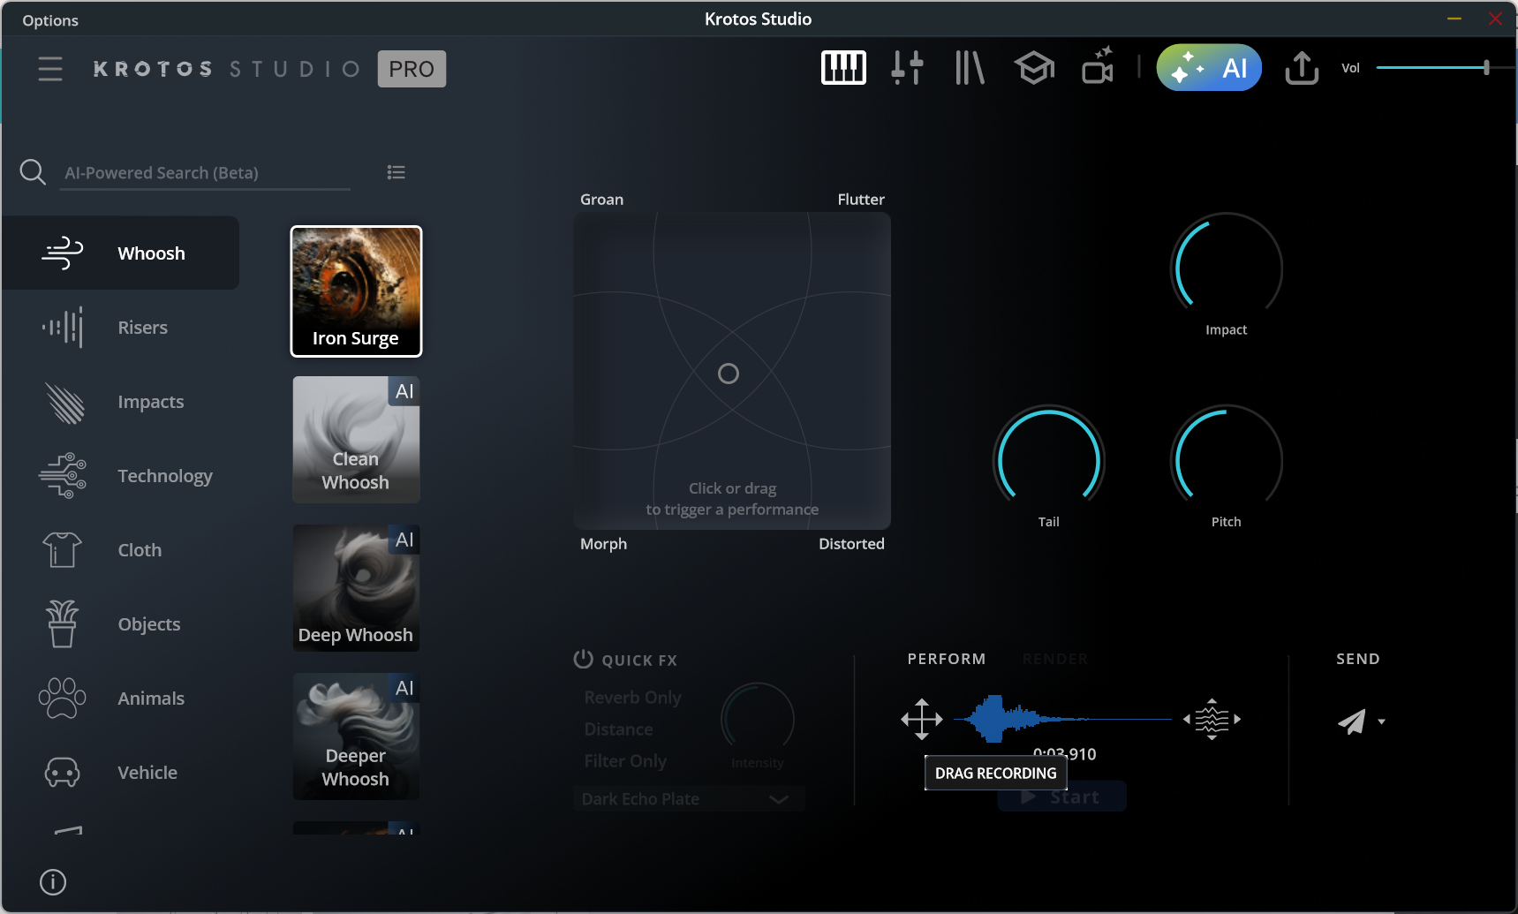Image resolution: width=1518 pixels, height=914 pixels.
Task: Select the Risers category
Action: point(121,328)
